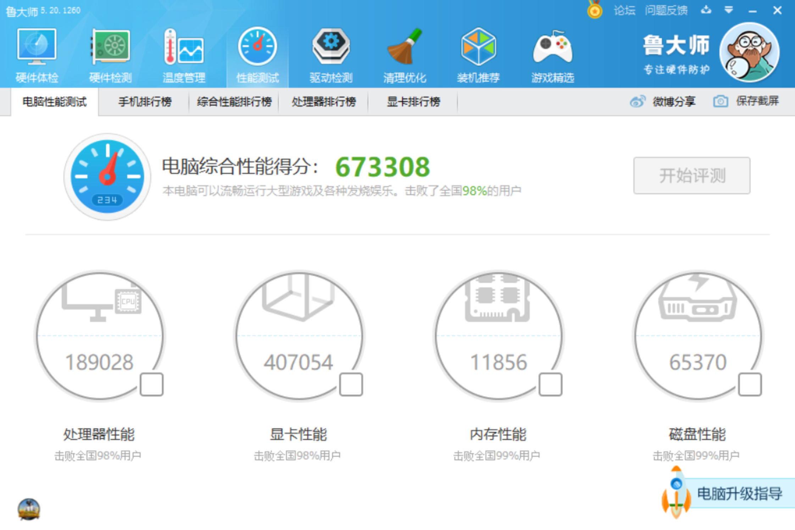Image resolution: width=795 pixels, height=530 pixels.
Task: Open 清理优化 cleanup broom icon
Action: pos(405,46)
